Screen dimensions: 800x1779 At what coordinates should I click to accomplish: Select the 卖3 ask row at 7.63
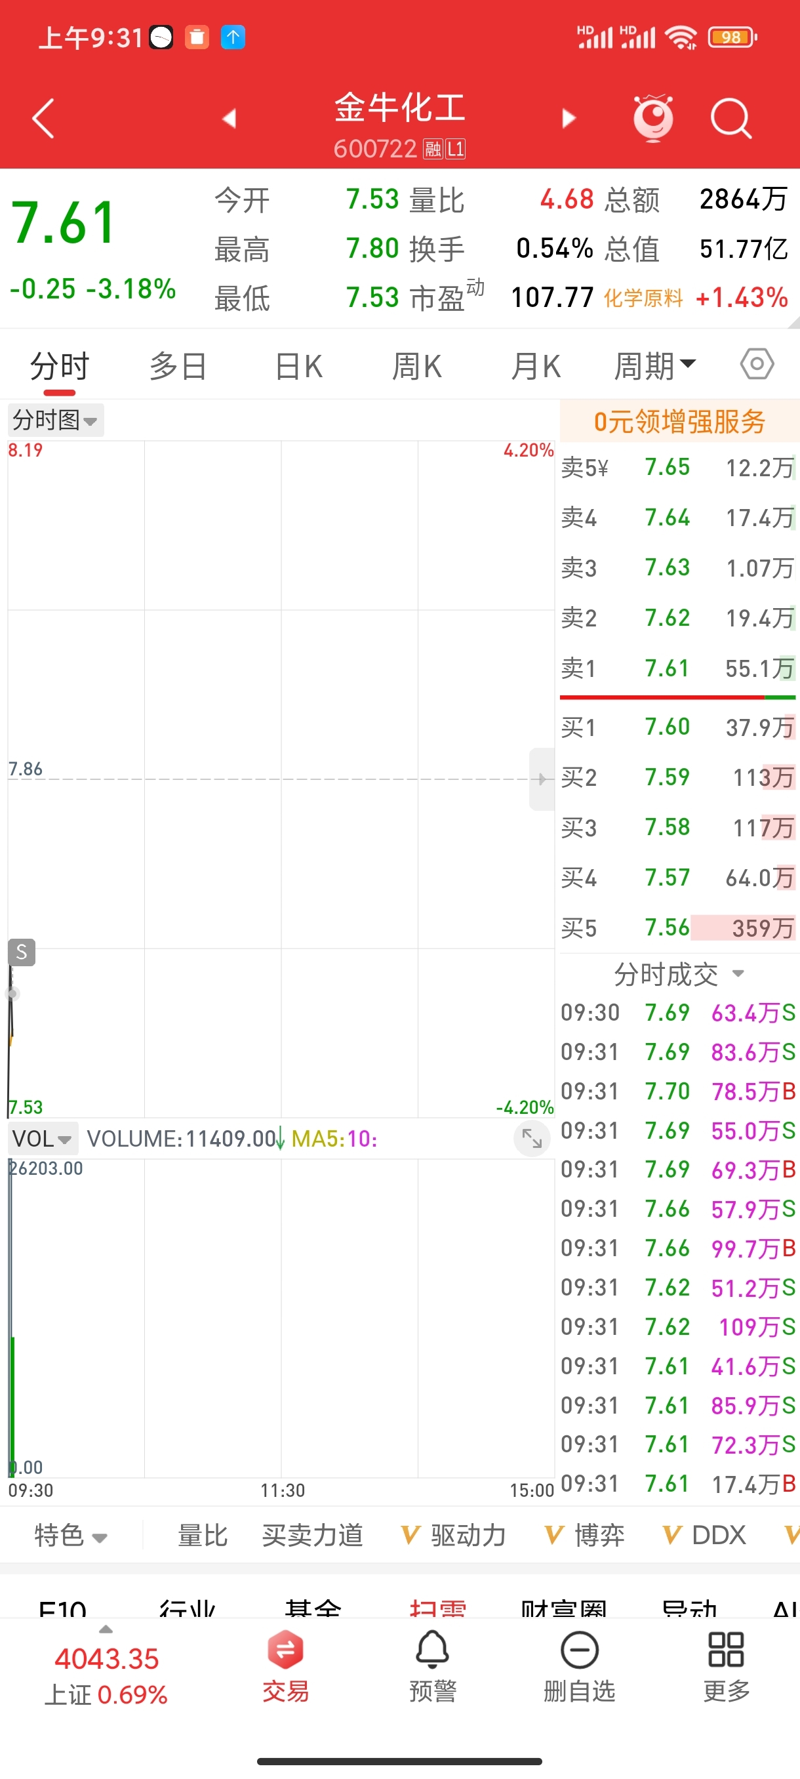pyautogui.click(x=678, y=567)
